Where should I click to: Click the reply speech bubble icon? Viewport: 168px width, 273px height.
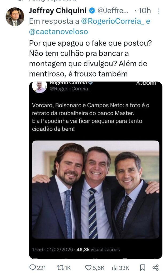click(x=33, y=267)
